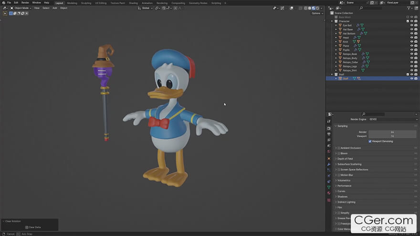420x236 pixels.
Task: Open Render Engine EEVEE dropdown
Action: coord(393,119)
